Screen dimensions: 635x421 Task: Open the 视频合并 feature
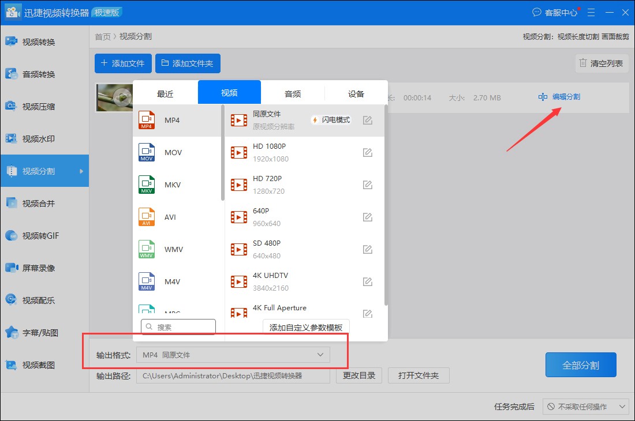click(44, 203)
